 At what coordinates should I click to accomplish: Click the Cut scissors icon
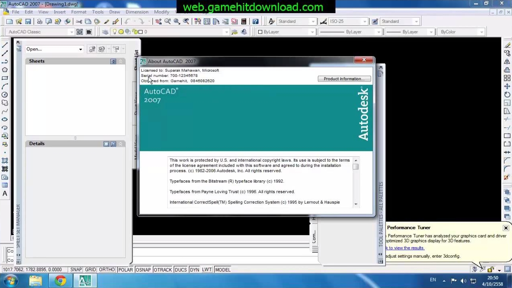[x=79, y=21]
